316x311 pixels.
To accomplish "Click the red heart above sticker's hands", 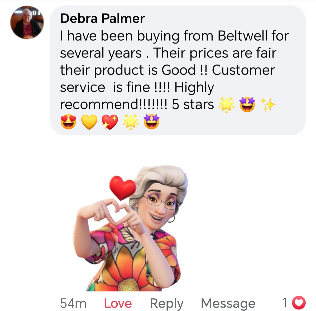I will [123, 188].
